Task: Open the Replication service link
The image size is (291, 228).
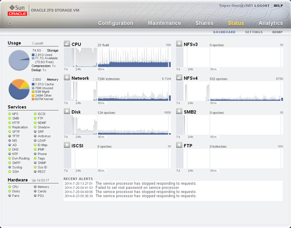Action: tap(20, 127)
